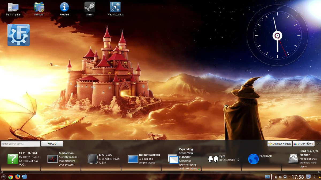Open the Network desktop icon
321x180 pixels.
tap(39, 9)
